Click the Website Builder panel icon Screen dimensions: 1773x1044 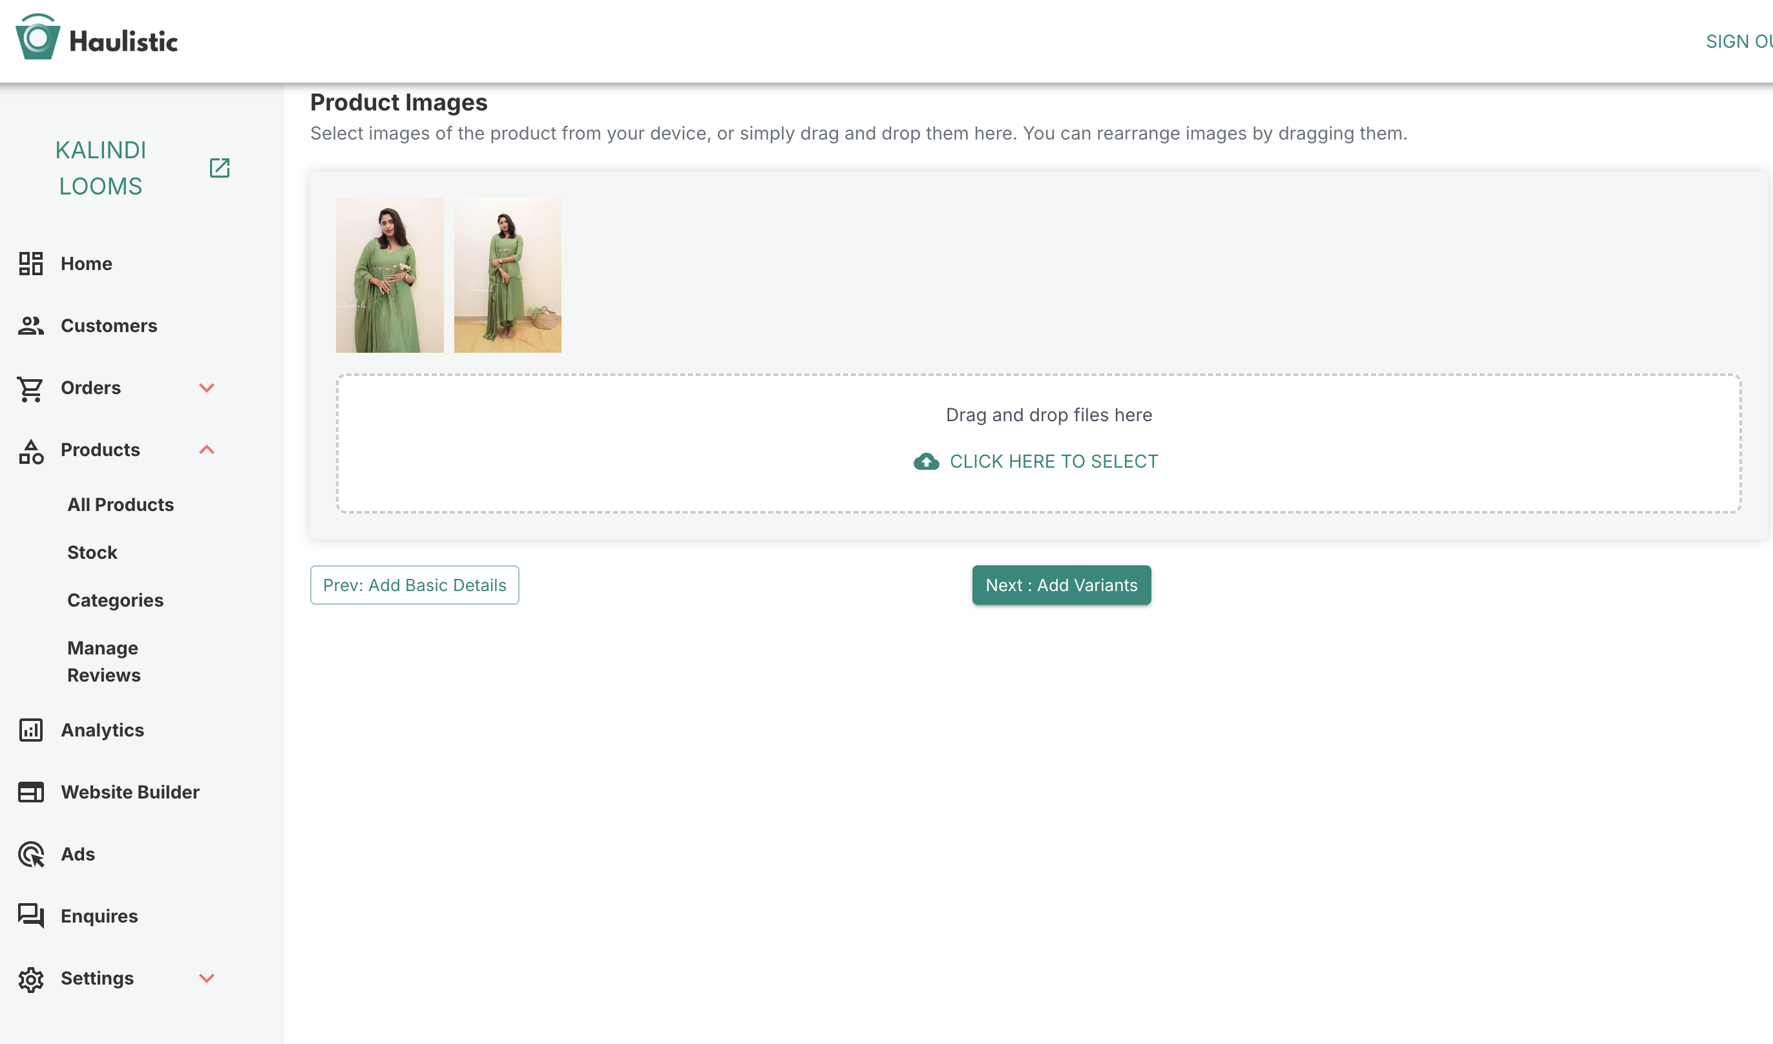point(31,792)
